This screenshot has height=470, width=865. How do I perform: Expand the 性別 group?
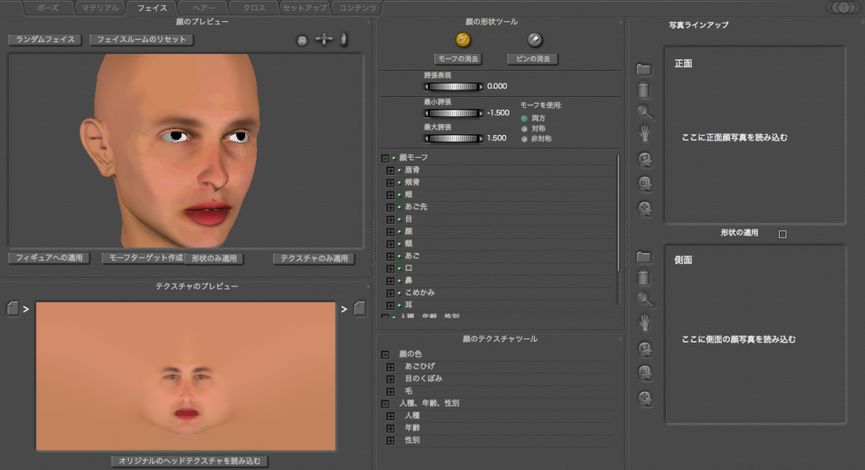coord(390,440)
